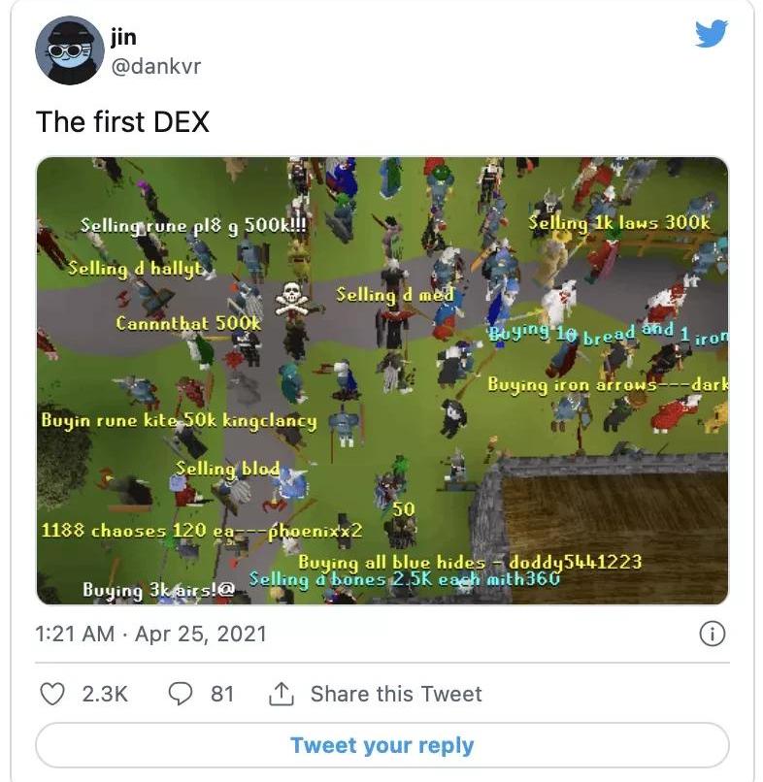Click the 81 replies count

point(222,694)
